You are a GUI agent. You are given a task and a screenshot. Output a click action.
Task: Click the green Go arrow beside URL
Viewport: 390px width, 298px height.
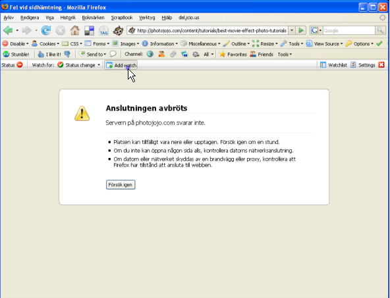[x=301, y=30]
